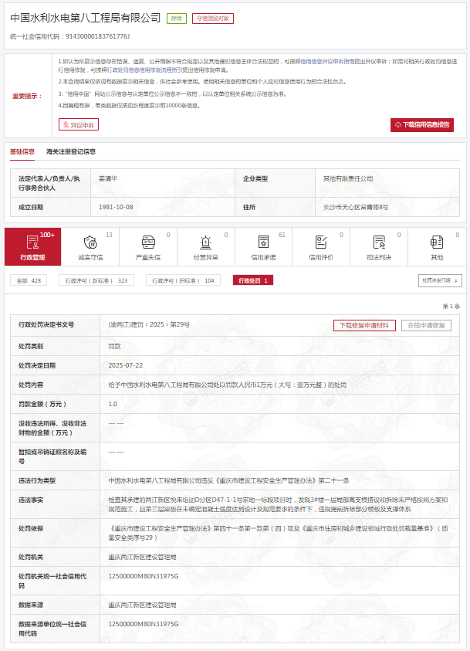The height and width of the screenshot is (651, 470).
Task: Open the 行政管理 category icon
Action: click(32, 242)
